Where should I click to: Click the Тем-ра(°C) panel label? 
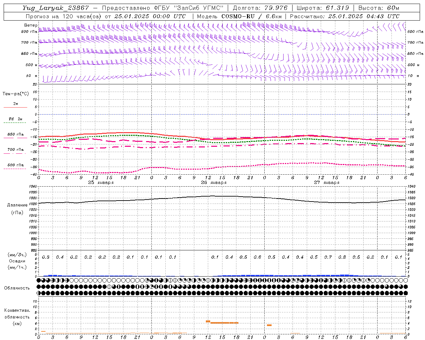click(x=16, y=94)
